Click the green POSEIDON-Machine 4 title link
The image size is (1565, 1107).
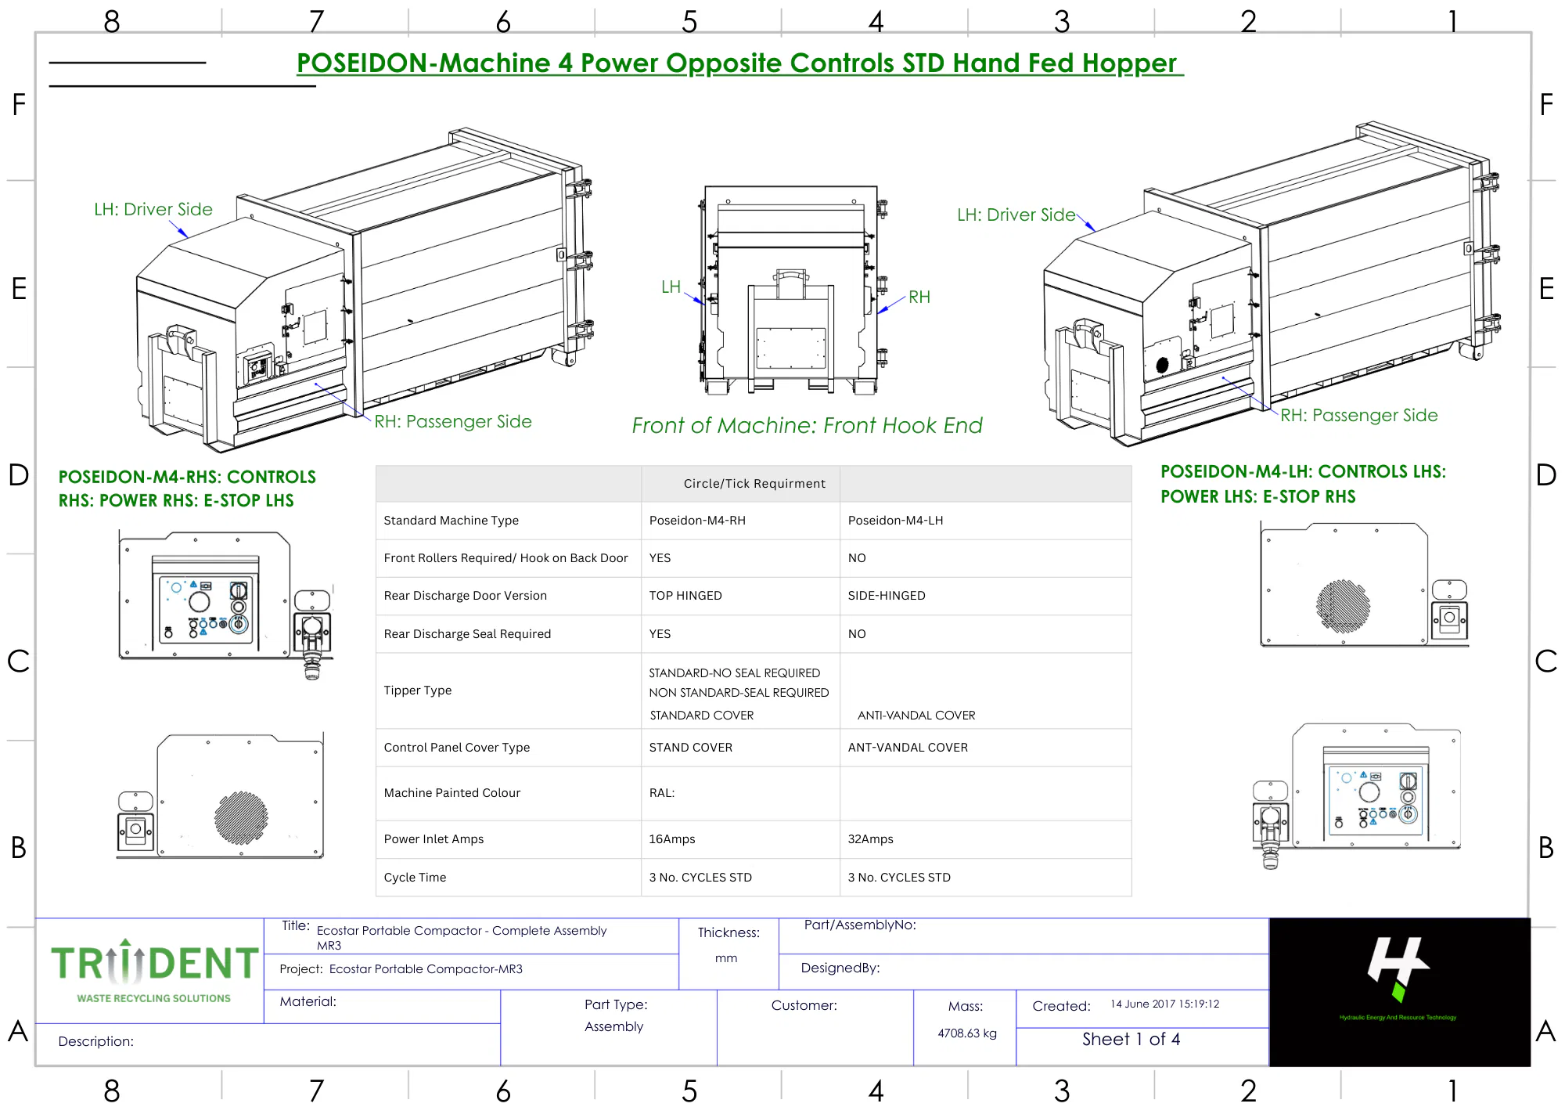click(x=739, y=63)
